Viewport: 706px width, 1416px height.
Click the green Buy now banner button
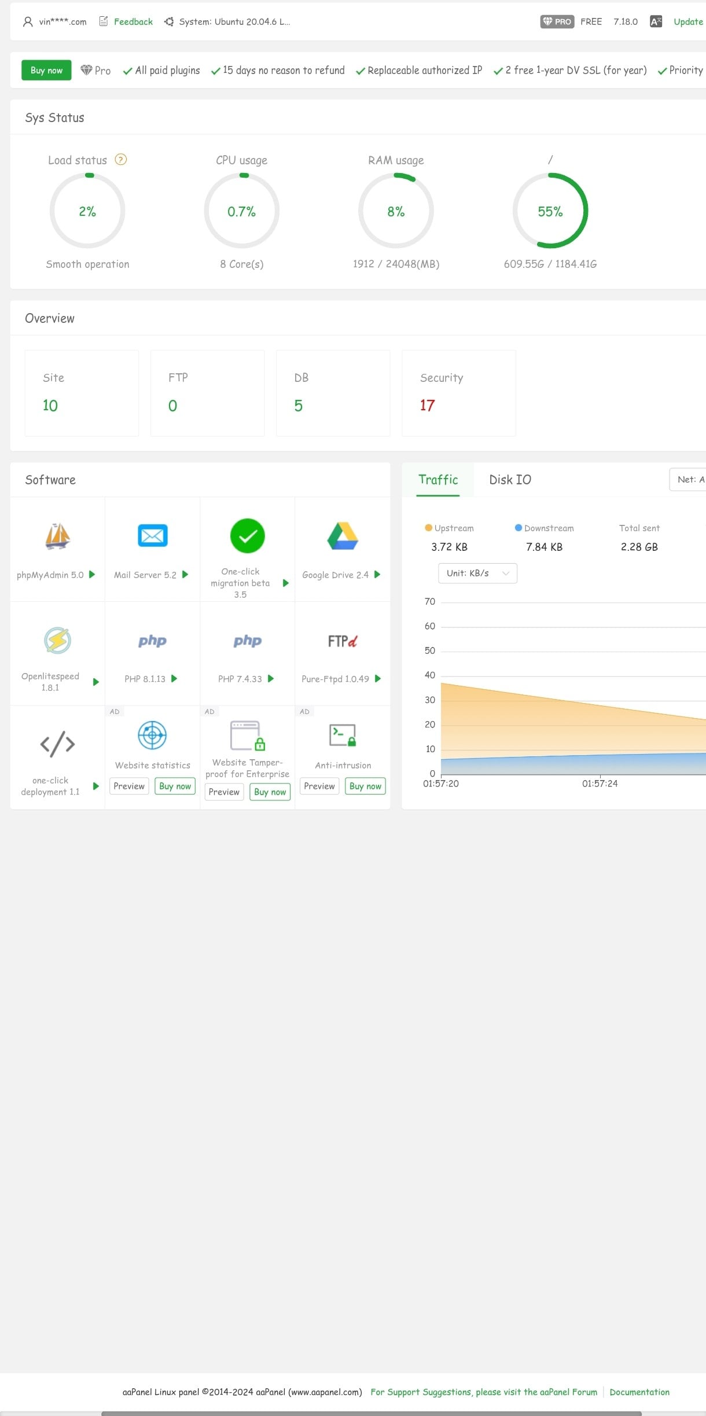(x=46, y=71)
